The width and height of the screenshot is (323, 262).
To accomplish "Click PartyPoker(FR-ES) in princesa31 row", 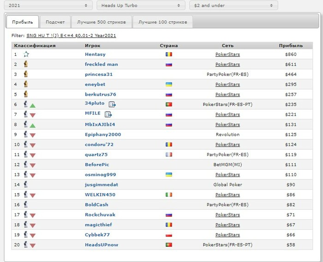I will point(227,74).
